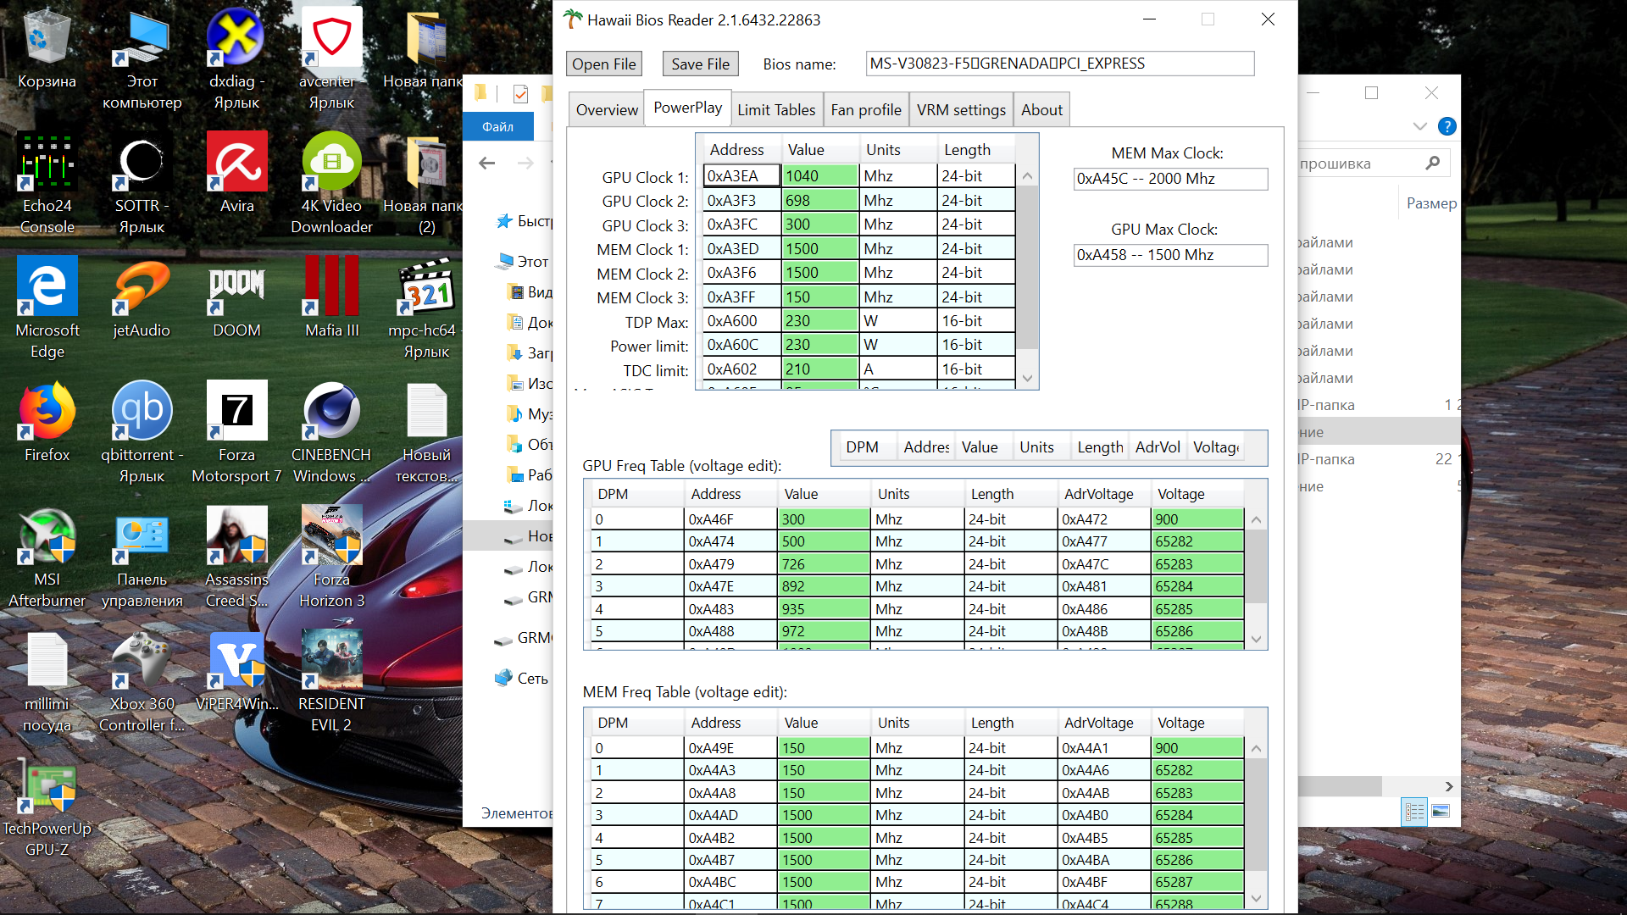This screenshot has width=1627, height=915.
Task: Switch to the Fan profile tab
Action: tap(865, 110)
